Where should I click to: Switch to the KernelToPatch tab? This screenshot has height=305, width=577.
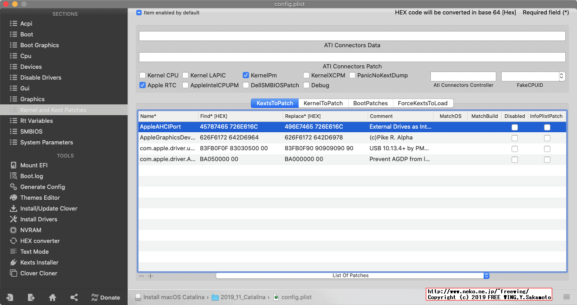(323, 103)
